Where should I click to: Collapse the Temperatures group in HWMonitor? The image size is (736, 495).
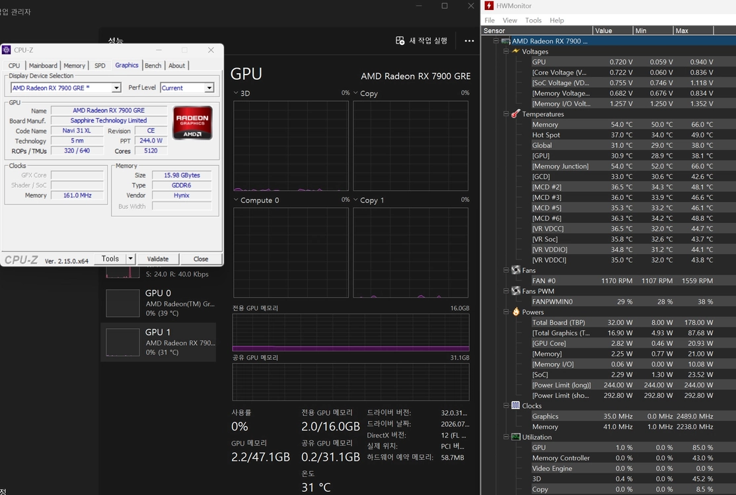506,114
